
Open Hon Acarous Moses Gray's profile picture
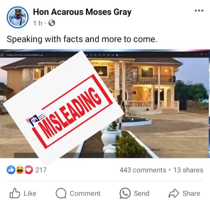click(17, 17)
